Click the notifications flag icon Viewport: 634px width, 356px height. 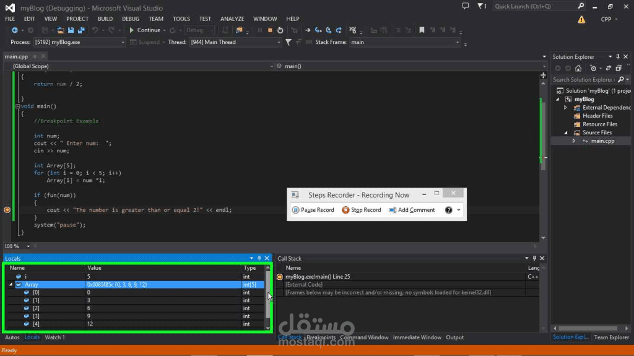coord(482,6)
